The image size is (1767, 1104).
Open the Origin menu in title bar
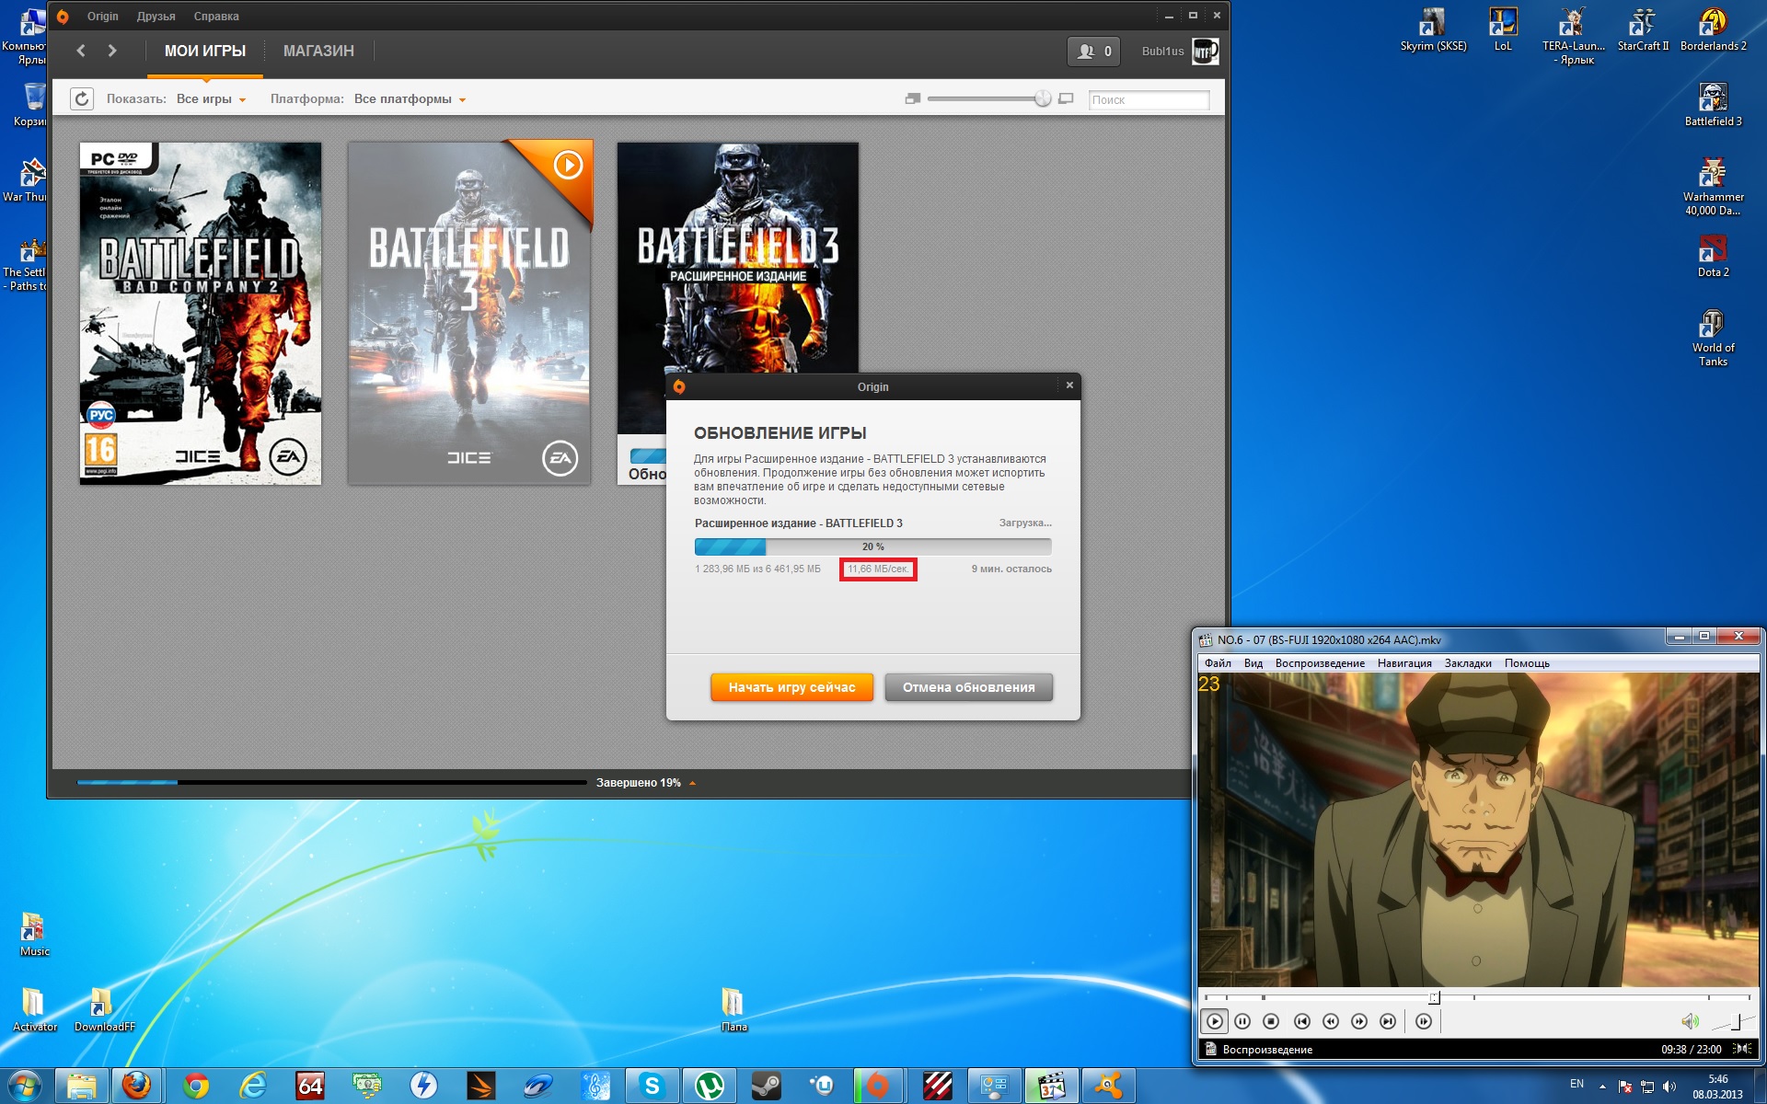(x=102, y=17)
